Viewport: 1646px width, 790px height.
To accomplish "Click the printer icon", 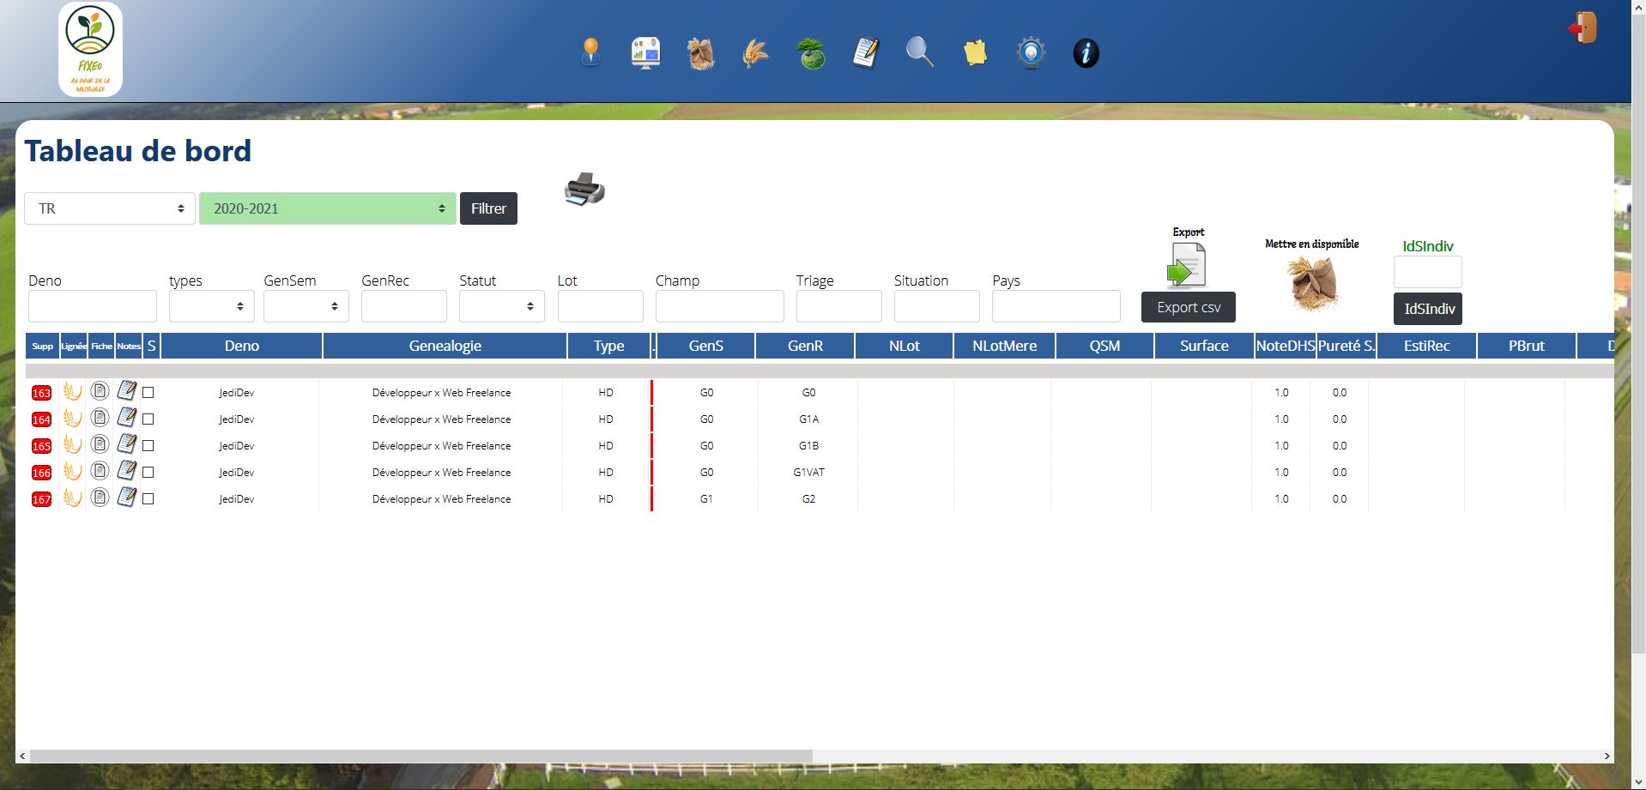I will point(584,190).
